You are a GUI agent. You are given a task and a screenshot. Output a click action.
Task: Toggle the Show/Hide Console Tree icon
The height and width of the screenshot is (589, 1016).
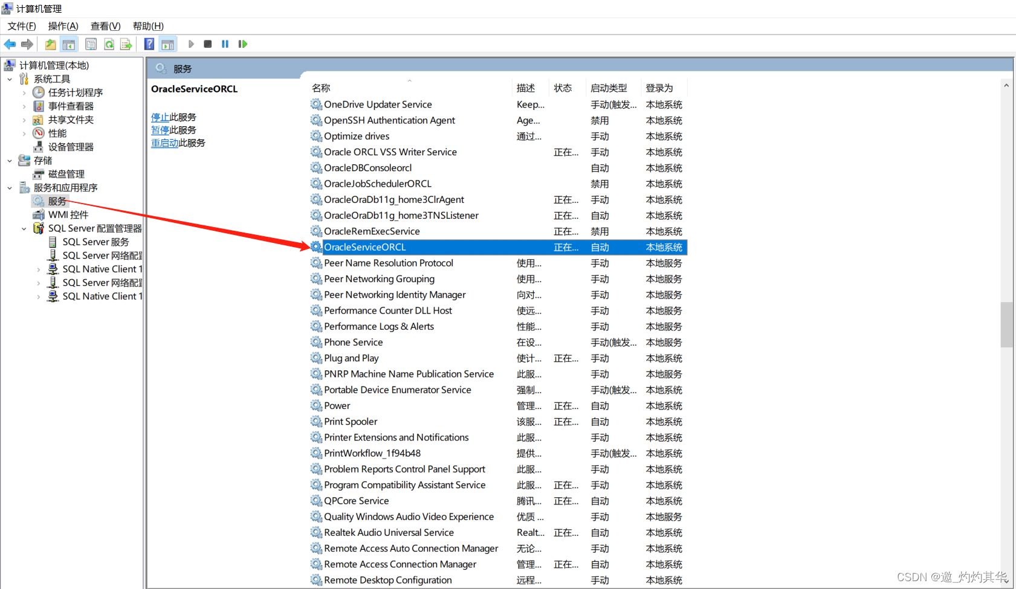(69, 44)
